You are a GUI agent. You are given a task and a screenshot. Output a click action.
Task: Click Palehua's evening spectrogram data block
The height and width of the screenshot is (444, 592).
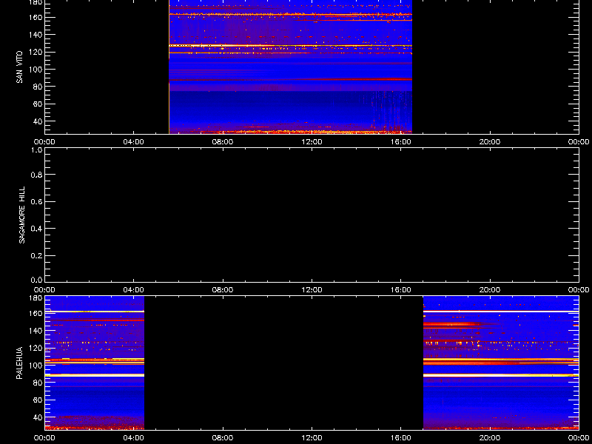(x=501, y=363)
